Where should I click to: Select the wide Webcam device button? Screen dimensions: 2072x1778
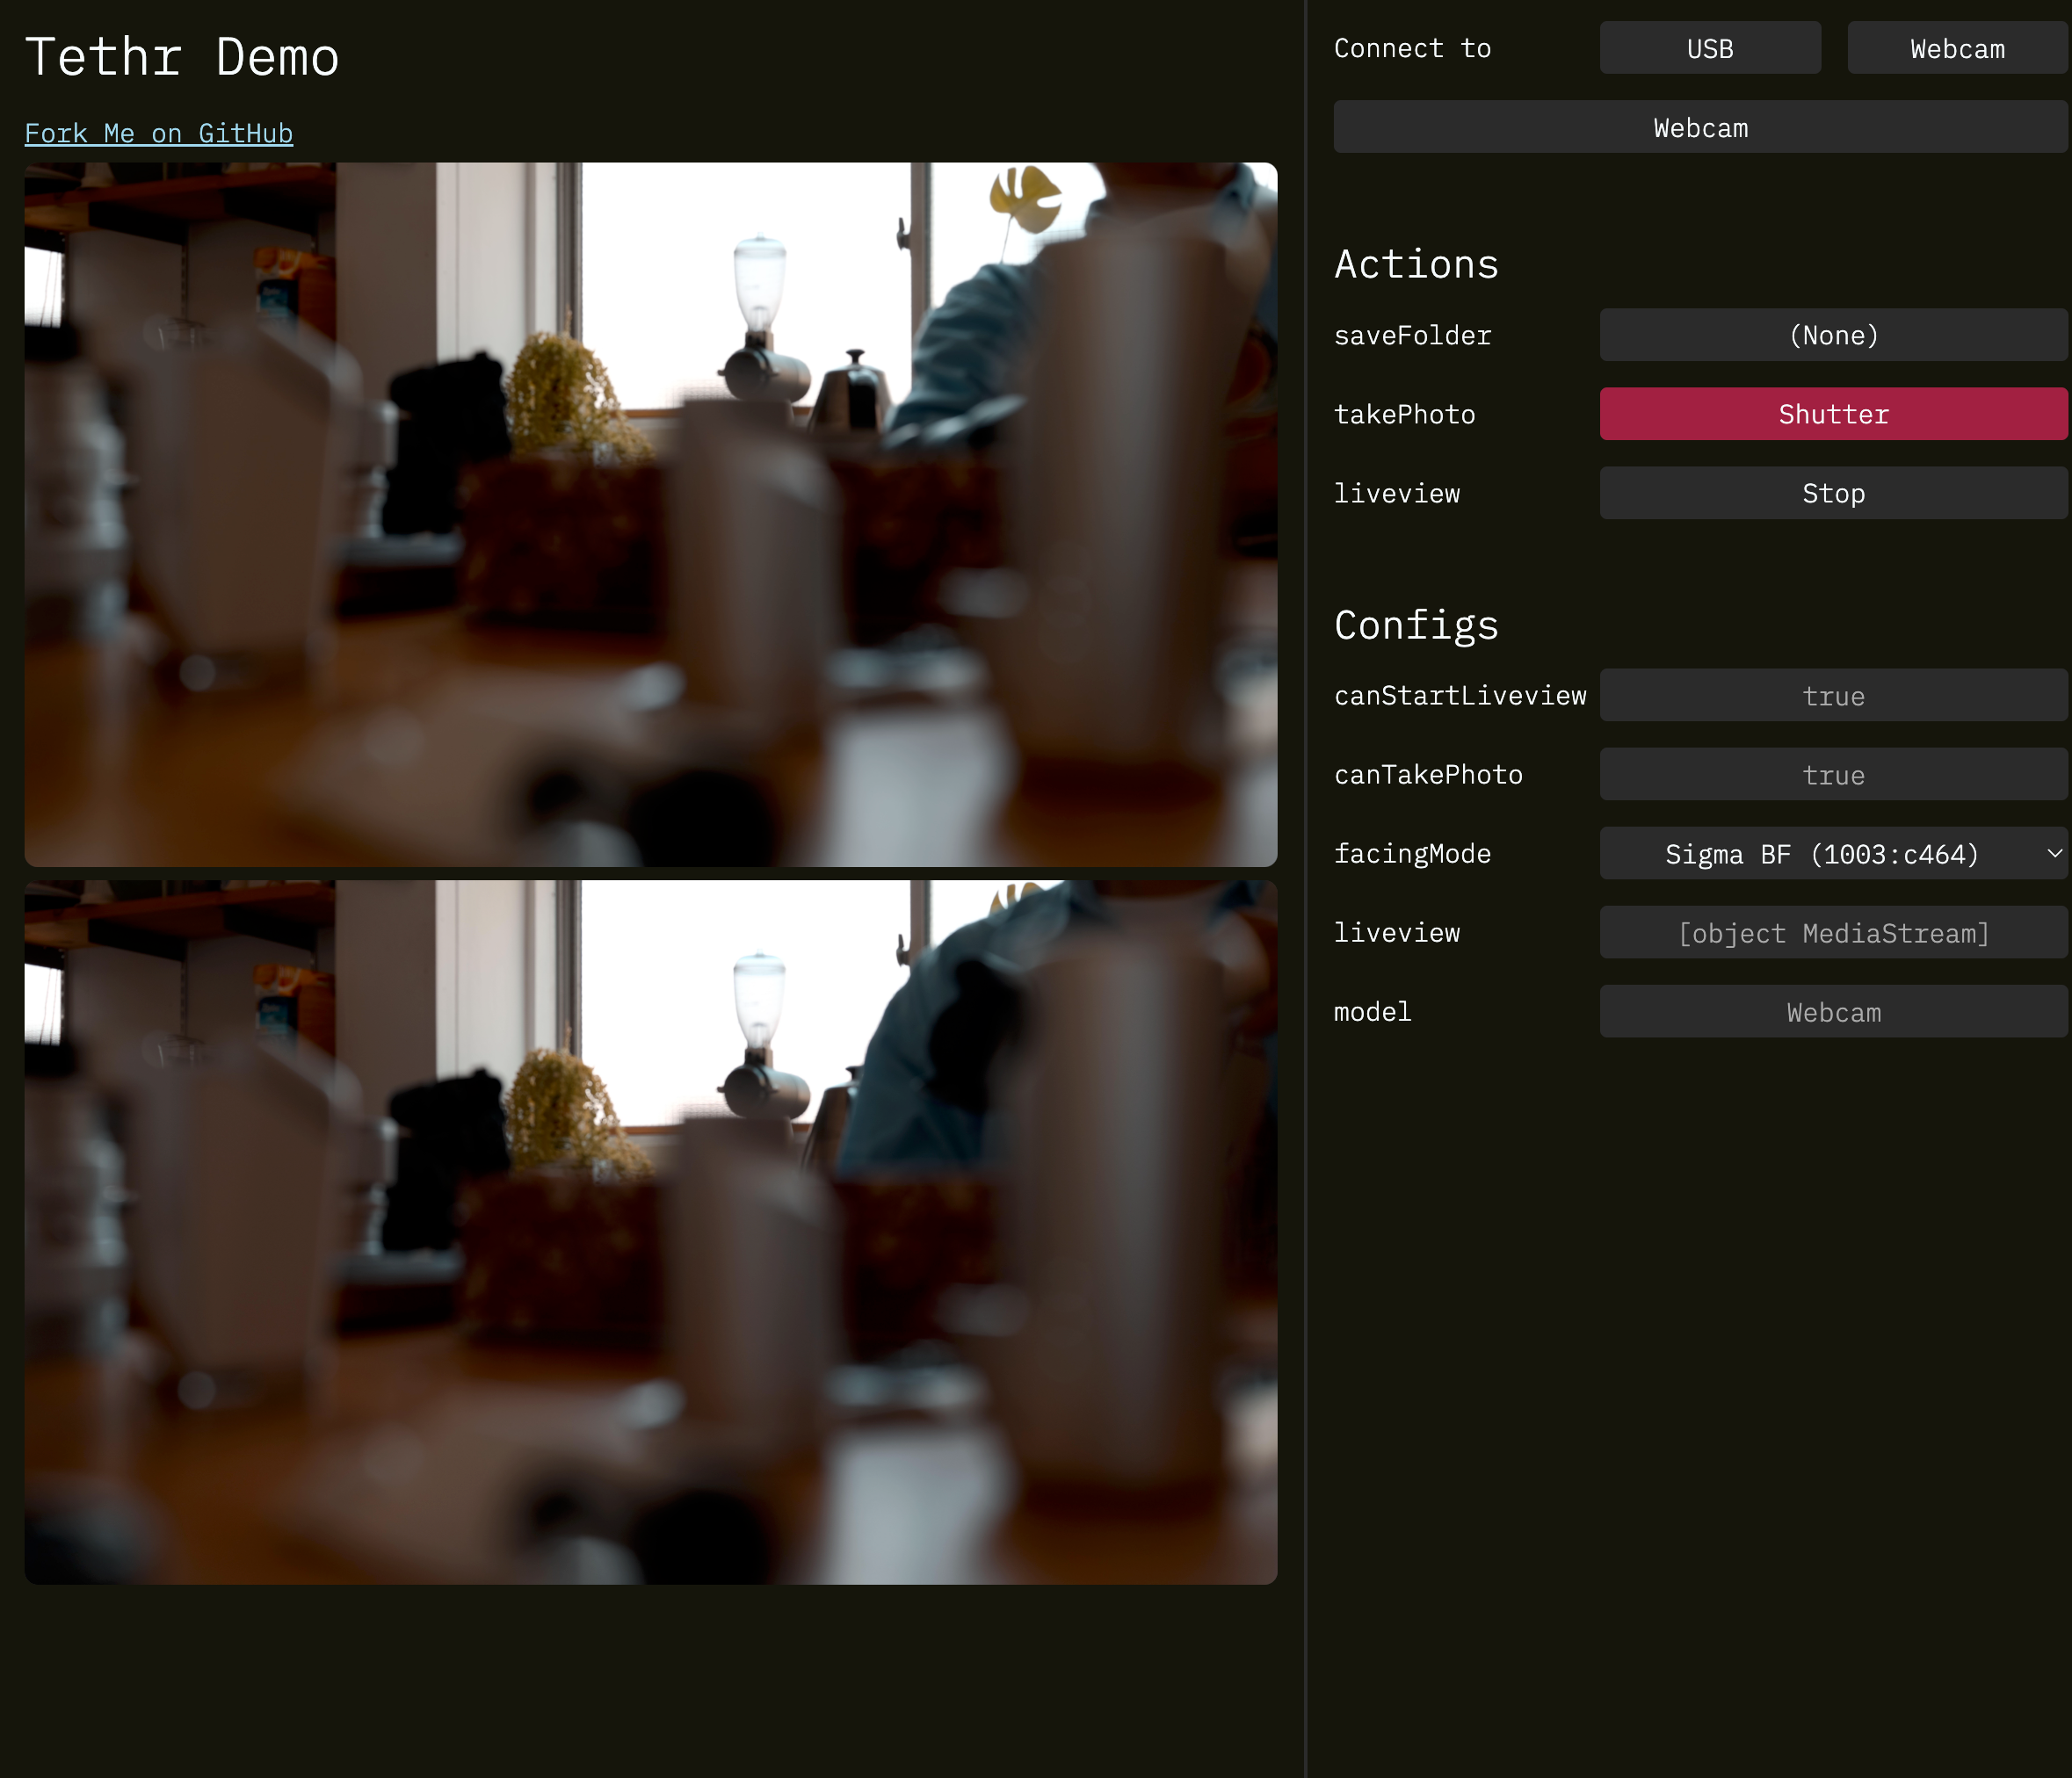(x=1699, y=126)
